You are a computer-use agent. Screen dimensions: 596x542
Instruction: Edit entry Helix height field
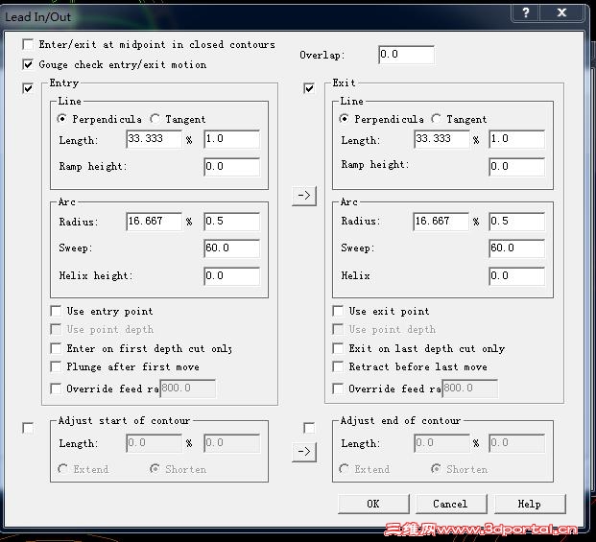point(232,276)
